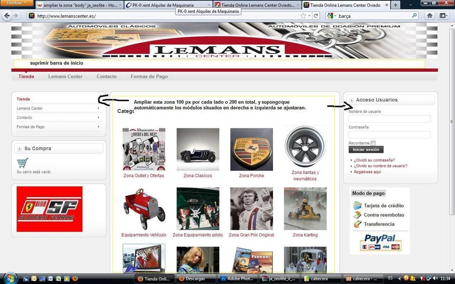Screen dimensions: 455x284
Task: Switch to Adobe Photoshop in the taskbar
Action: coord(237,279)
